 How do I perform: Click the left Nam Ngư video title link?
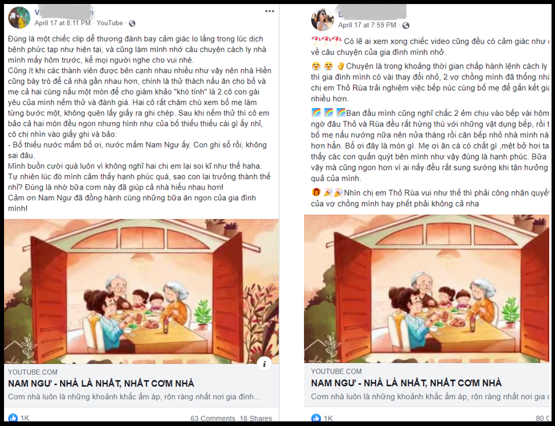[101, 383]
